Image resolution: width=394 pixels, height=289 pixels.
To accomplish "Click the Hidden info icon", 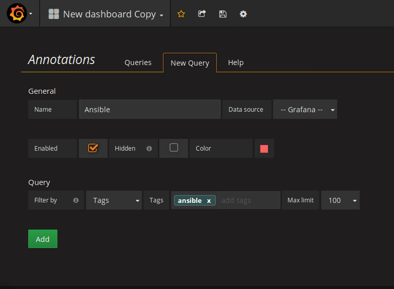I will (x=149, y=149).
